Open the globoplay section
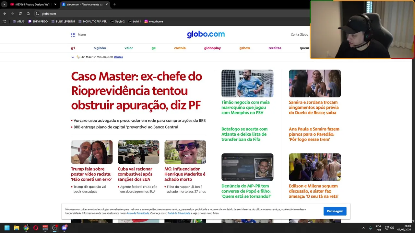The height and width of the screenshot is (233, 415). [x=212, y=48]
